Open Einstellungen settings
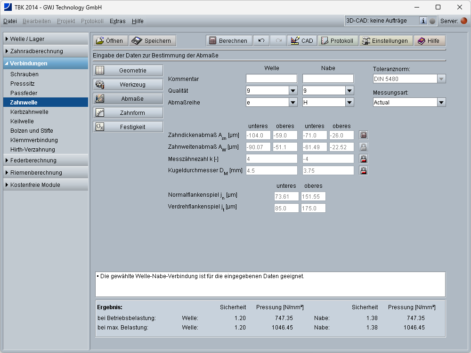The width and height of the screenshot is (471, 353). click(385, 41)
